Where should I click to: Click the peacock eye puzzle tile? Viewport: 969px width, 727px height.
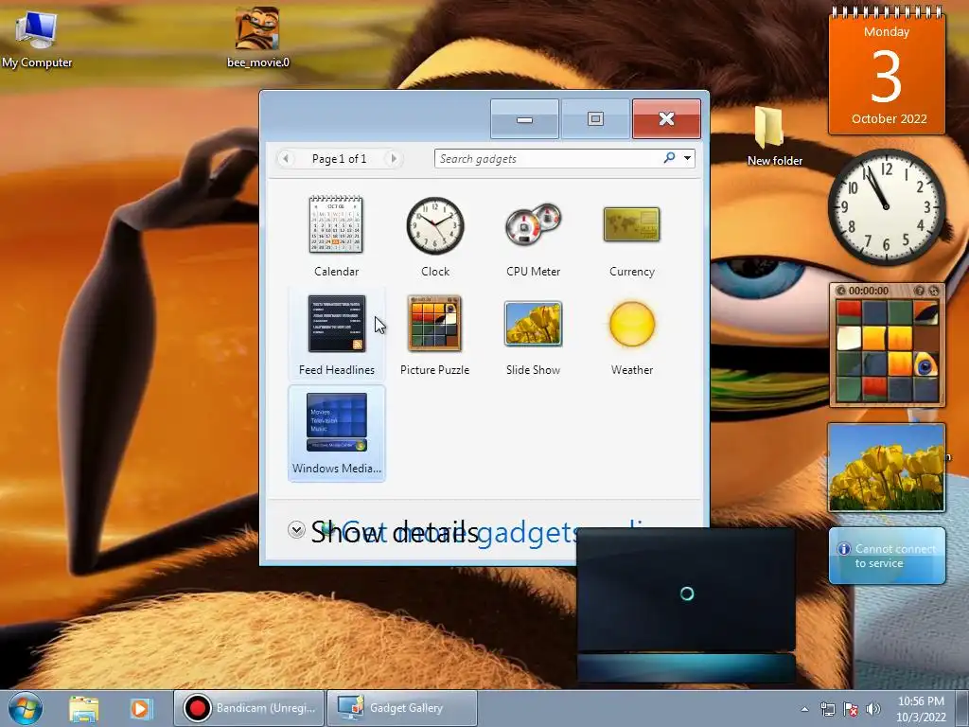(x=925, y=365)
